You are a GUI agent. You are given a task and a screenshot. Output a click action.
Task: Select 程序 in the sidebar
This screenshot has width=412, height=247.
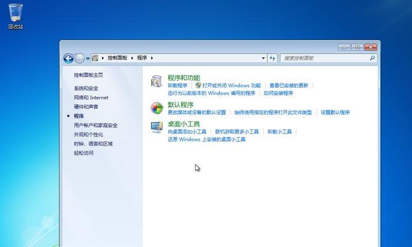[79, 116]
